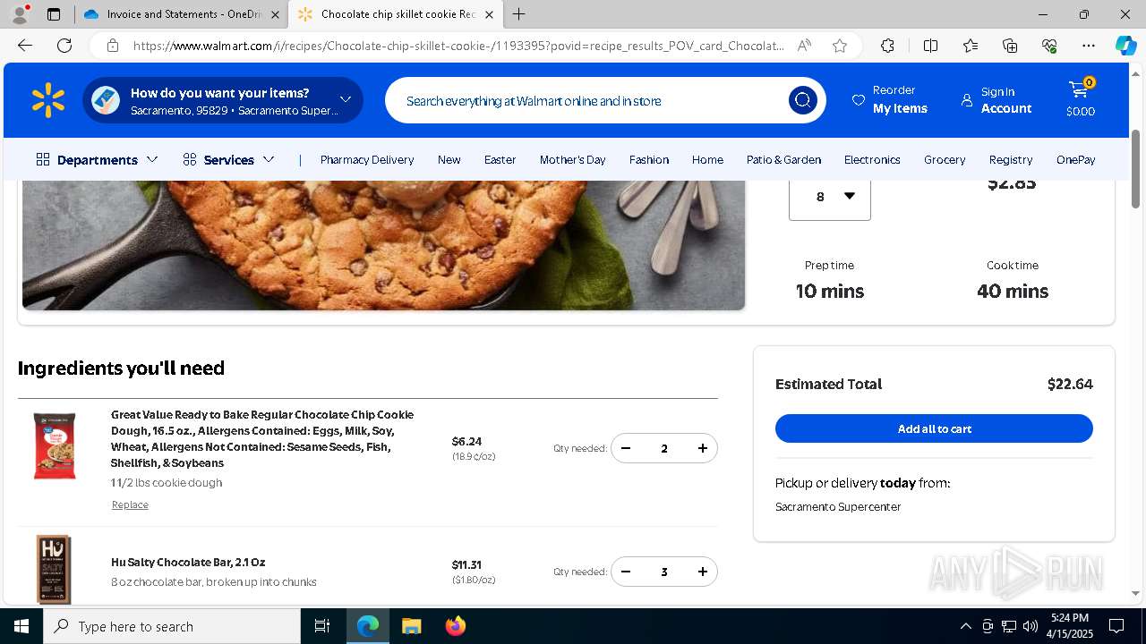Open the Registry link
The image size is (1146, 644).
(x=1011, y=159)
